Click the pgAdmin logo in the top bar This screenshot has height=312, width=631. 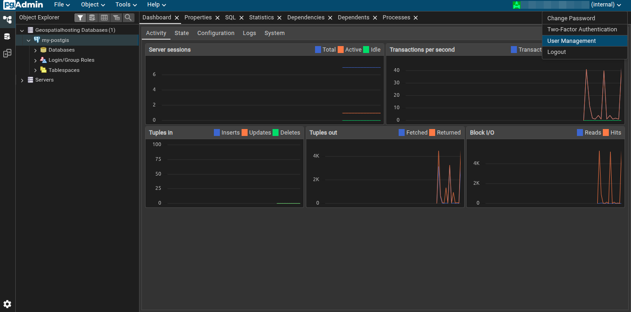coord(22,5)
